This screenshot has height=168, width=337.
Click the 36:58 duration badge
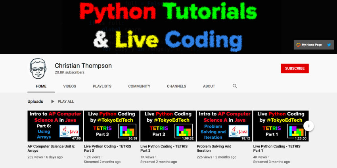(x=132, y=138)
